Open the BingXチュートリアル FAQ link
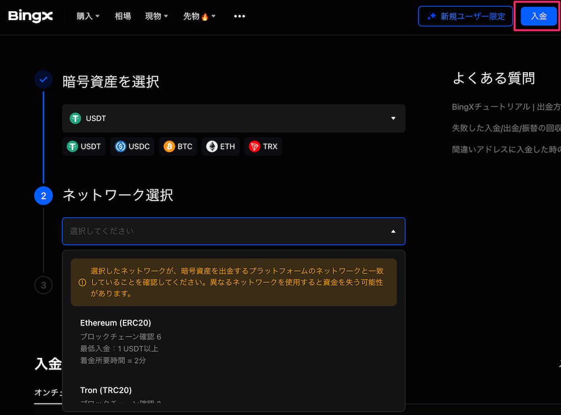 (x=505, y=106)
